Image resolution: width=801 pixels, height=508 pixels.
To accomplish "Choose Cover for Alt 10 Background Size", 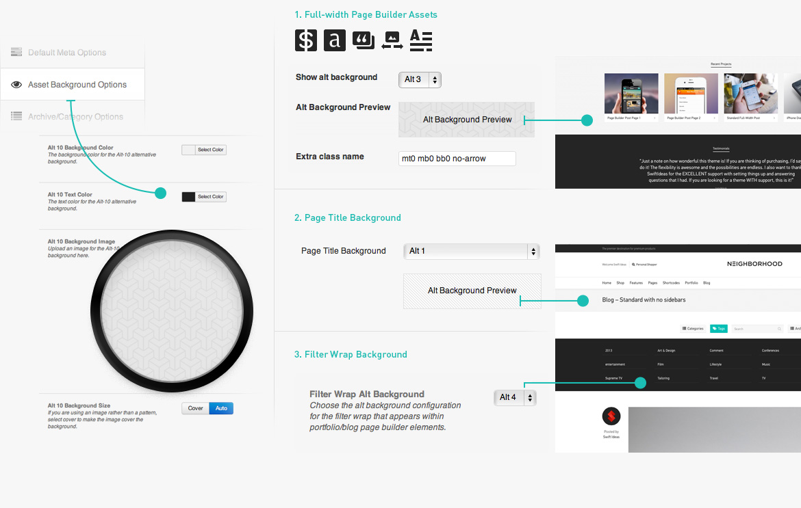I will 196,409.
